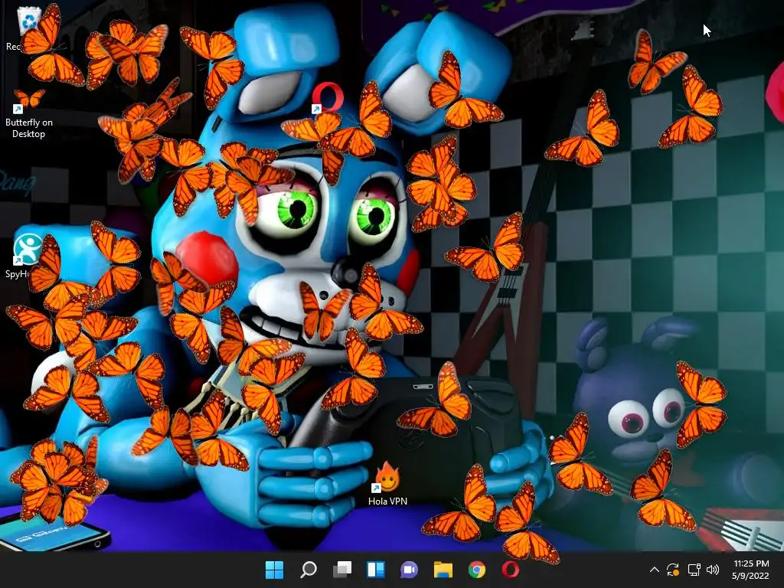Select the Opera browser desktop shortcut
Screen dimensions: 784x588
click(328, 98)
